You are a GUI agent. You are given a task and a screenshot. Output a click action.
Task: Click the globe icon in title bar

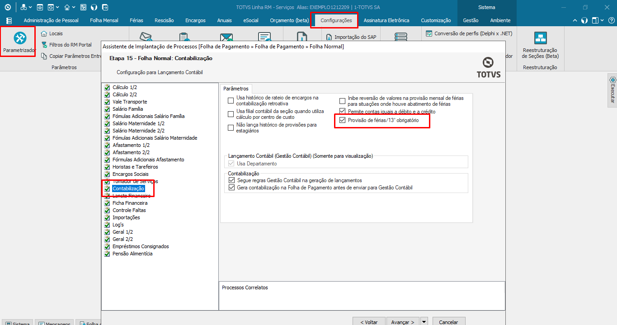point(94,7)
